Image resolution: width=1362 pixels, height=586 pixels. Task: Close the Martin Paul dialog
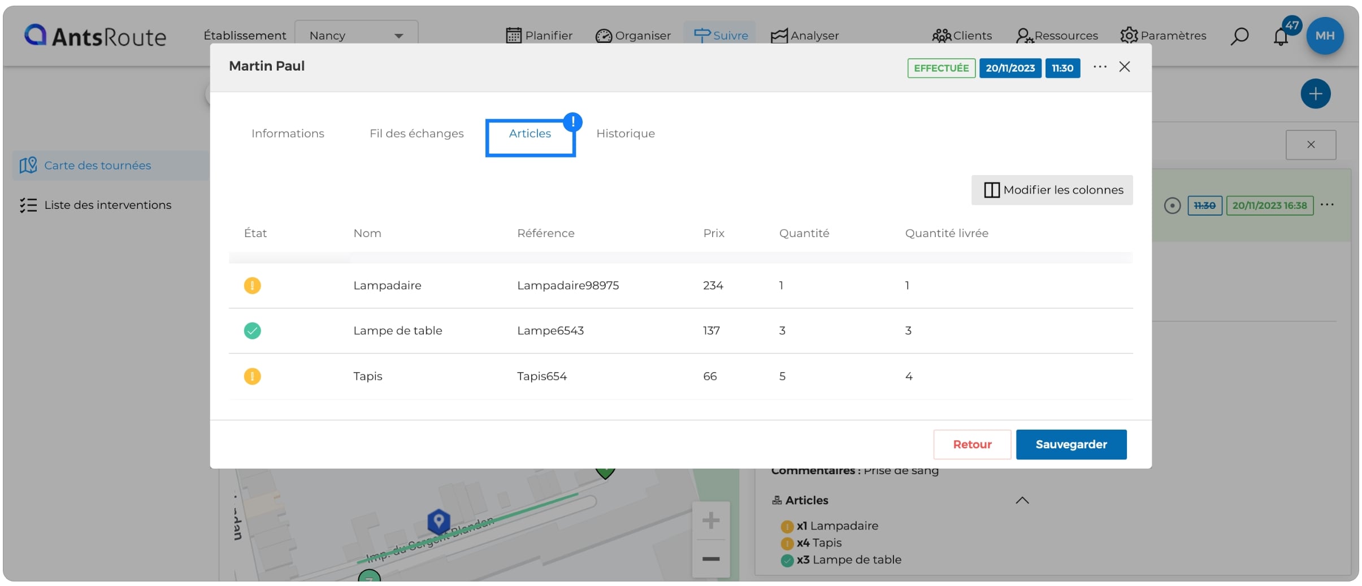1125,67
